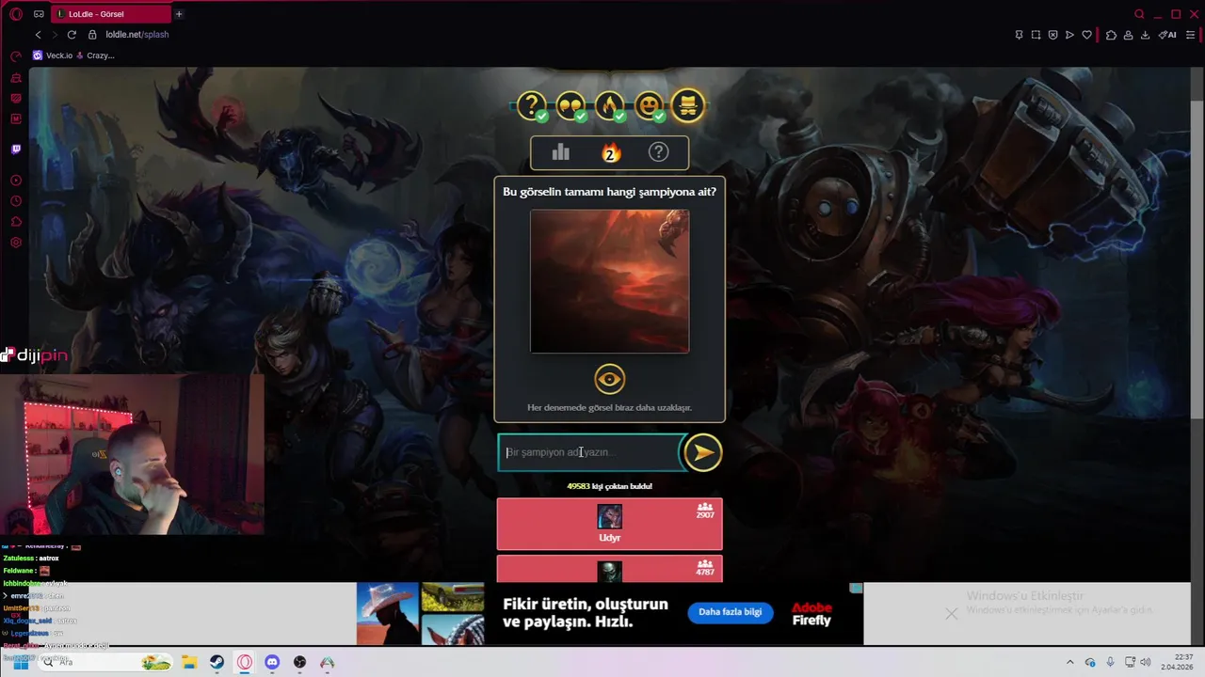Open the profile account icon
Screen dimensions: 1205x677
point(1128,35)
